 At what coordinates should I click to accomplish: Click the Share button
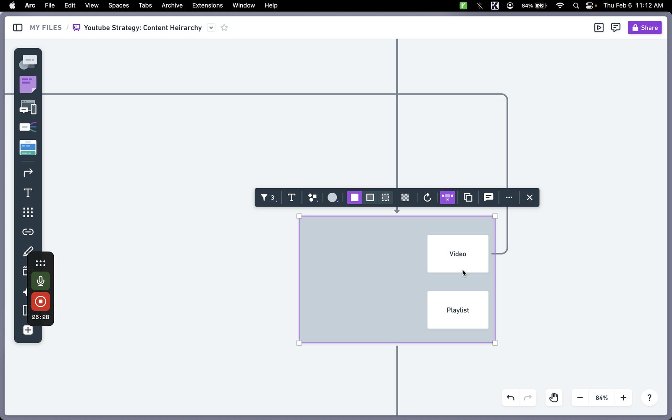coord(645,28)
